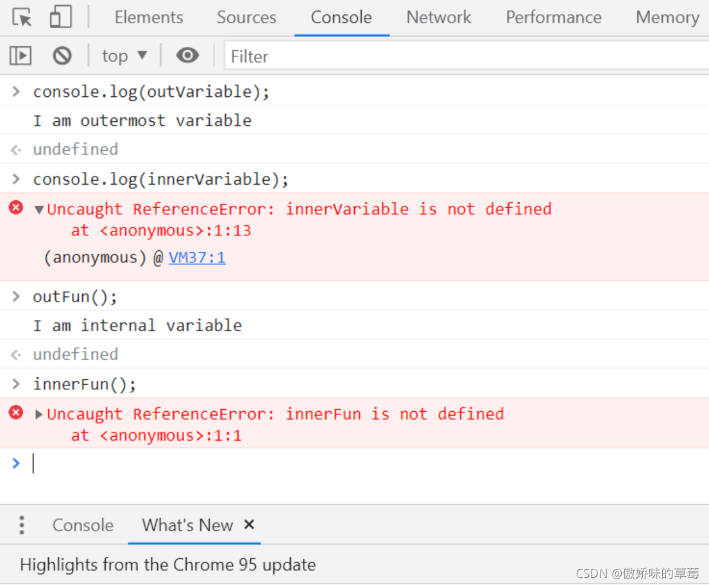Open the Network tab
Viewport: 709px width, 585px height.
pos(439,17)
